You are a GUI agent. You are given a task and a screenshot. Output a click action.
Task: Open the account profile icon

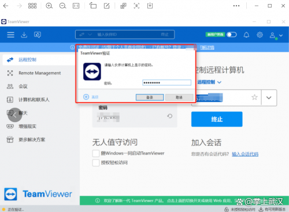pyautogui.click(x=272, y=35)
